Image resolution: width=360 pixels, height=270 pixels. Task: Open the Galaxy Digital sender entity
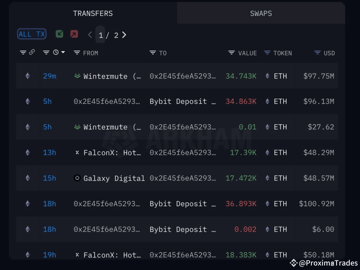[114, 178]
